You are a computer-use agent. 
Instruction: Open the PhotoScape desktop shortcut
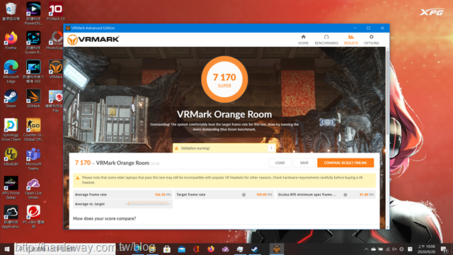[55, 40]
